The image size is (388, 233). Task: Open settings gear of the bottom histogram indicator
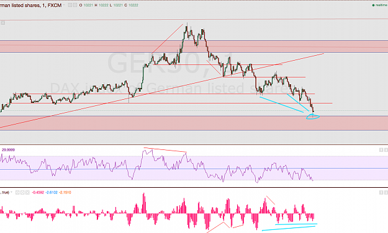(22, 193)
